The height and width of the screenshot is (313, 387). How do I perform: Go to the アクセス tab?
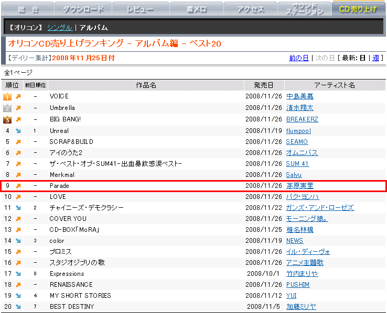[251, 9]
